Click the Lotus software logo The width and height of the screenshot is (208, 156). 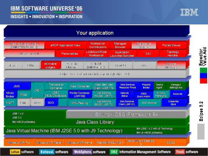pos(22,152)
